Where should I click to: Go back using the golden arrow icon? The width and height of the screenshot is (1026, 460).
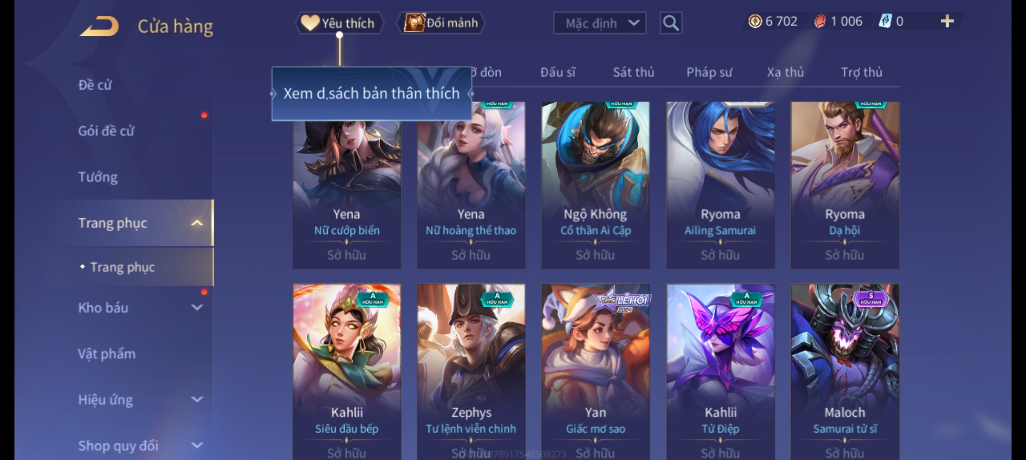coord(99,26)
